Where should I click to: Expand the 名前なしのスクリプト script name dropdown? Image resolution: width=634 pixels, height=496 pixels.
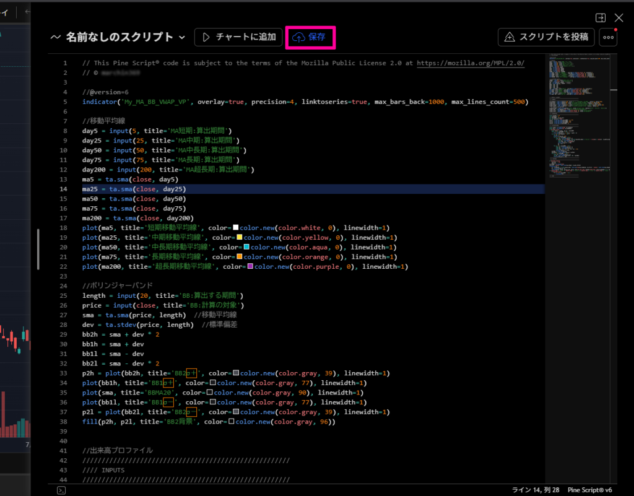click(181, 37)
